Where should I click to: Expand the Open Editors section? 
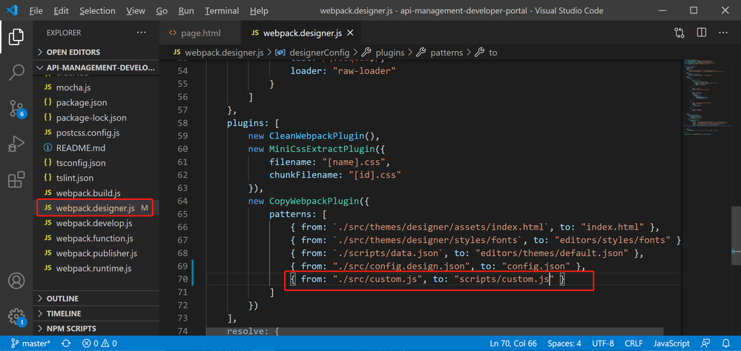96,52
